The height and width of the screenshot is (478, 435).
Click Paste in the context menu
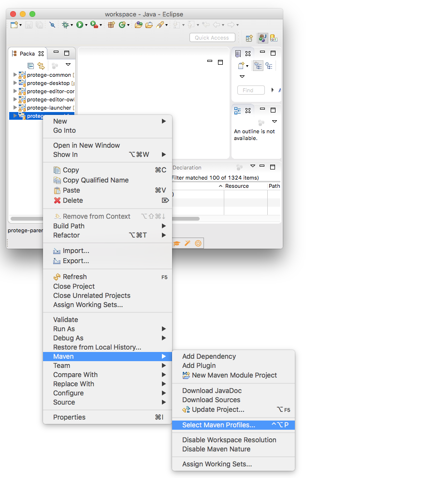(x=107, y=190)
